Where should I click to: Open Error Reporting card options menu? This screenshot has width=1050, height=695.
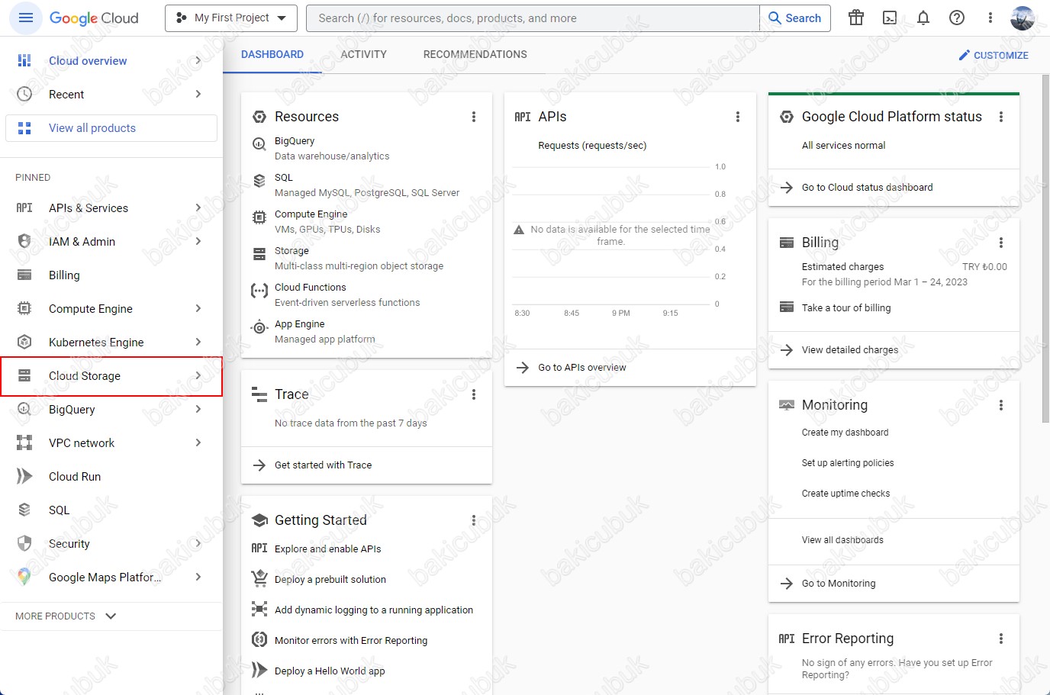pos(1001,639)
